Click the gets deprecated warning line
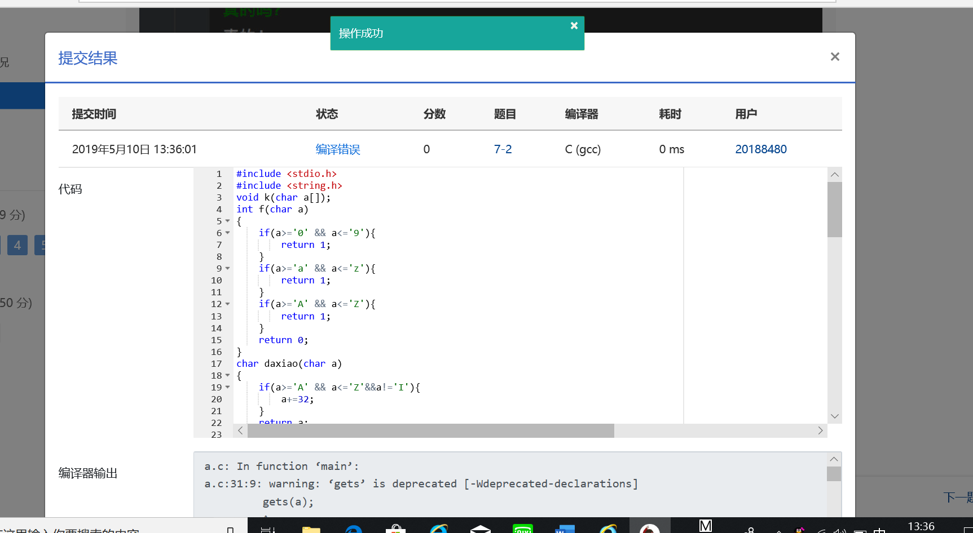 point(421,483)
